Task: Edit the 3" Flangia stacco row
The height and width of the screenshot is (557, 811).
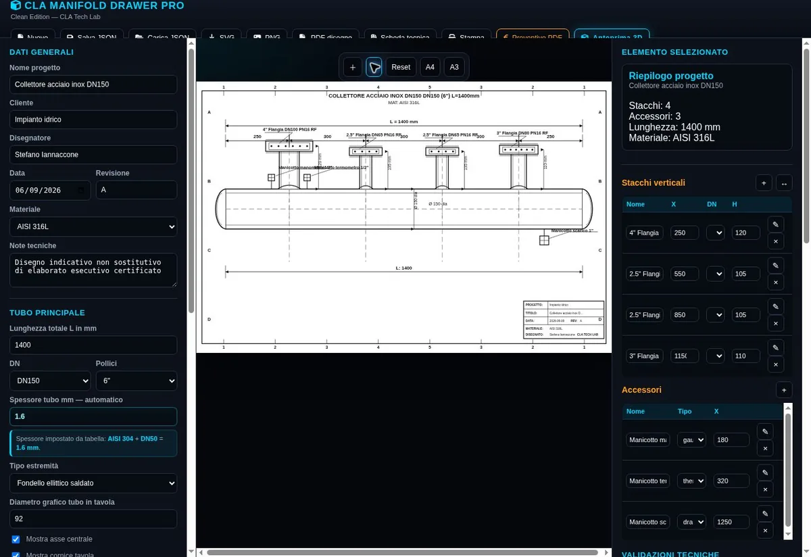Action: 776,347
